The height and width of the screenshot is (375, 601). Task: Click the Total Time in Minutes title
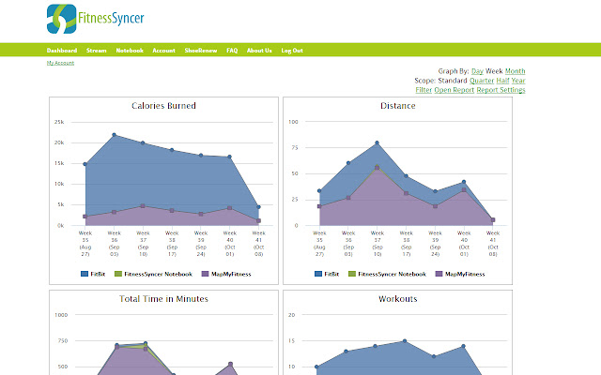[x=163, y=299]
